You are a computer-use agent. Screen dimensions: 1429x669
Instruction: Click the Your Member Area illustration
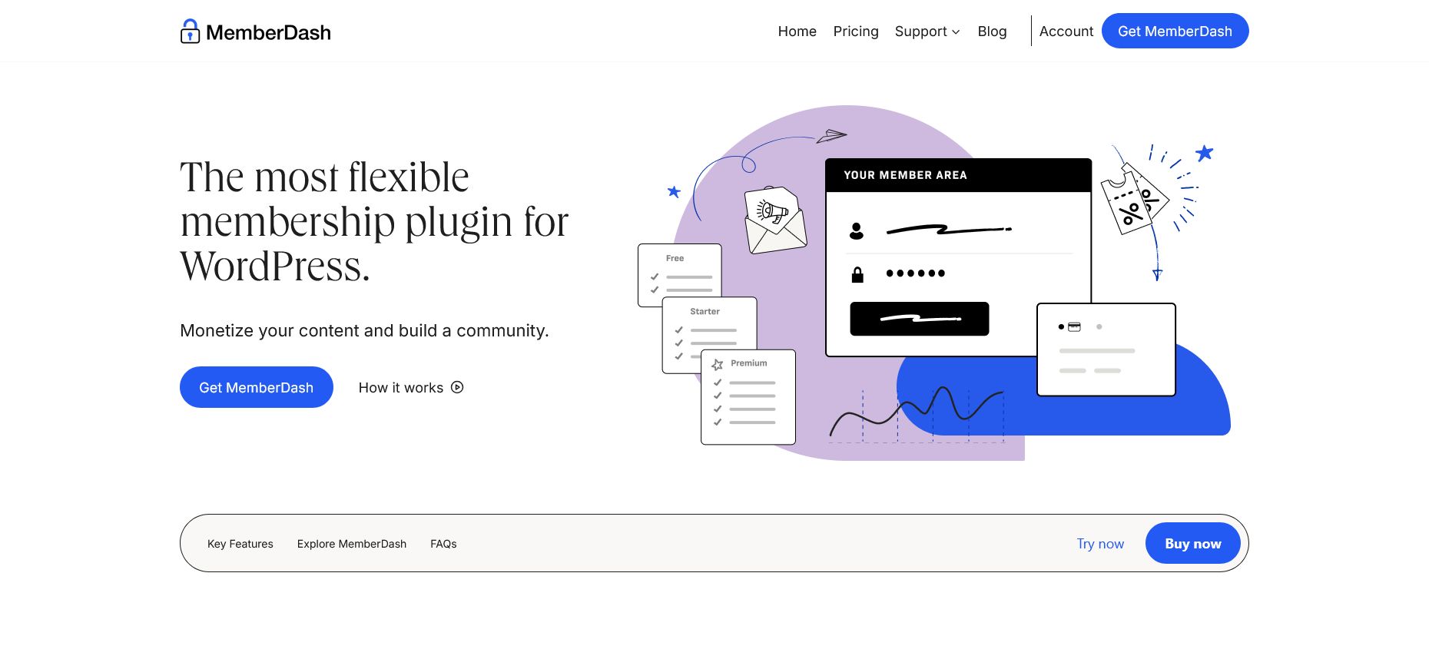[x=958, y=257]
